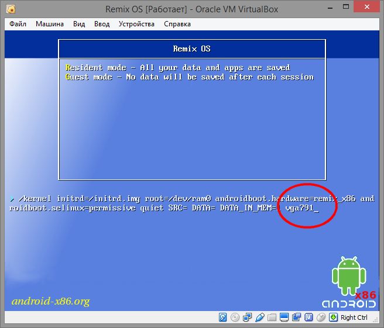Click the optical disc status icon
Image resolution: width=384 pixels, height=328 pixels.
click(x=235, y=317)
